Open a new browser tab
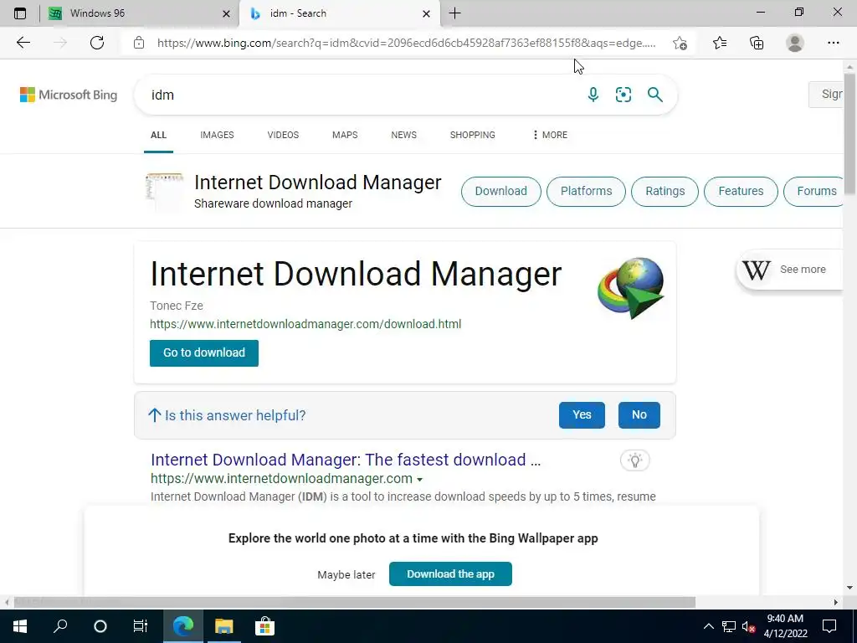Screen dimensions: 857x643 pyautogui.click(x=454, y=13)
